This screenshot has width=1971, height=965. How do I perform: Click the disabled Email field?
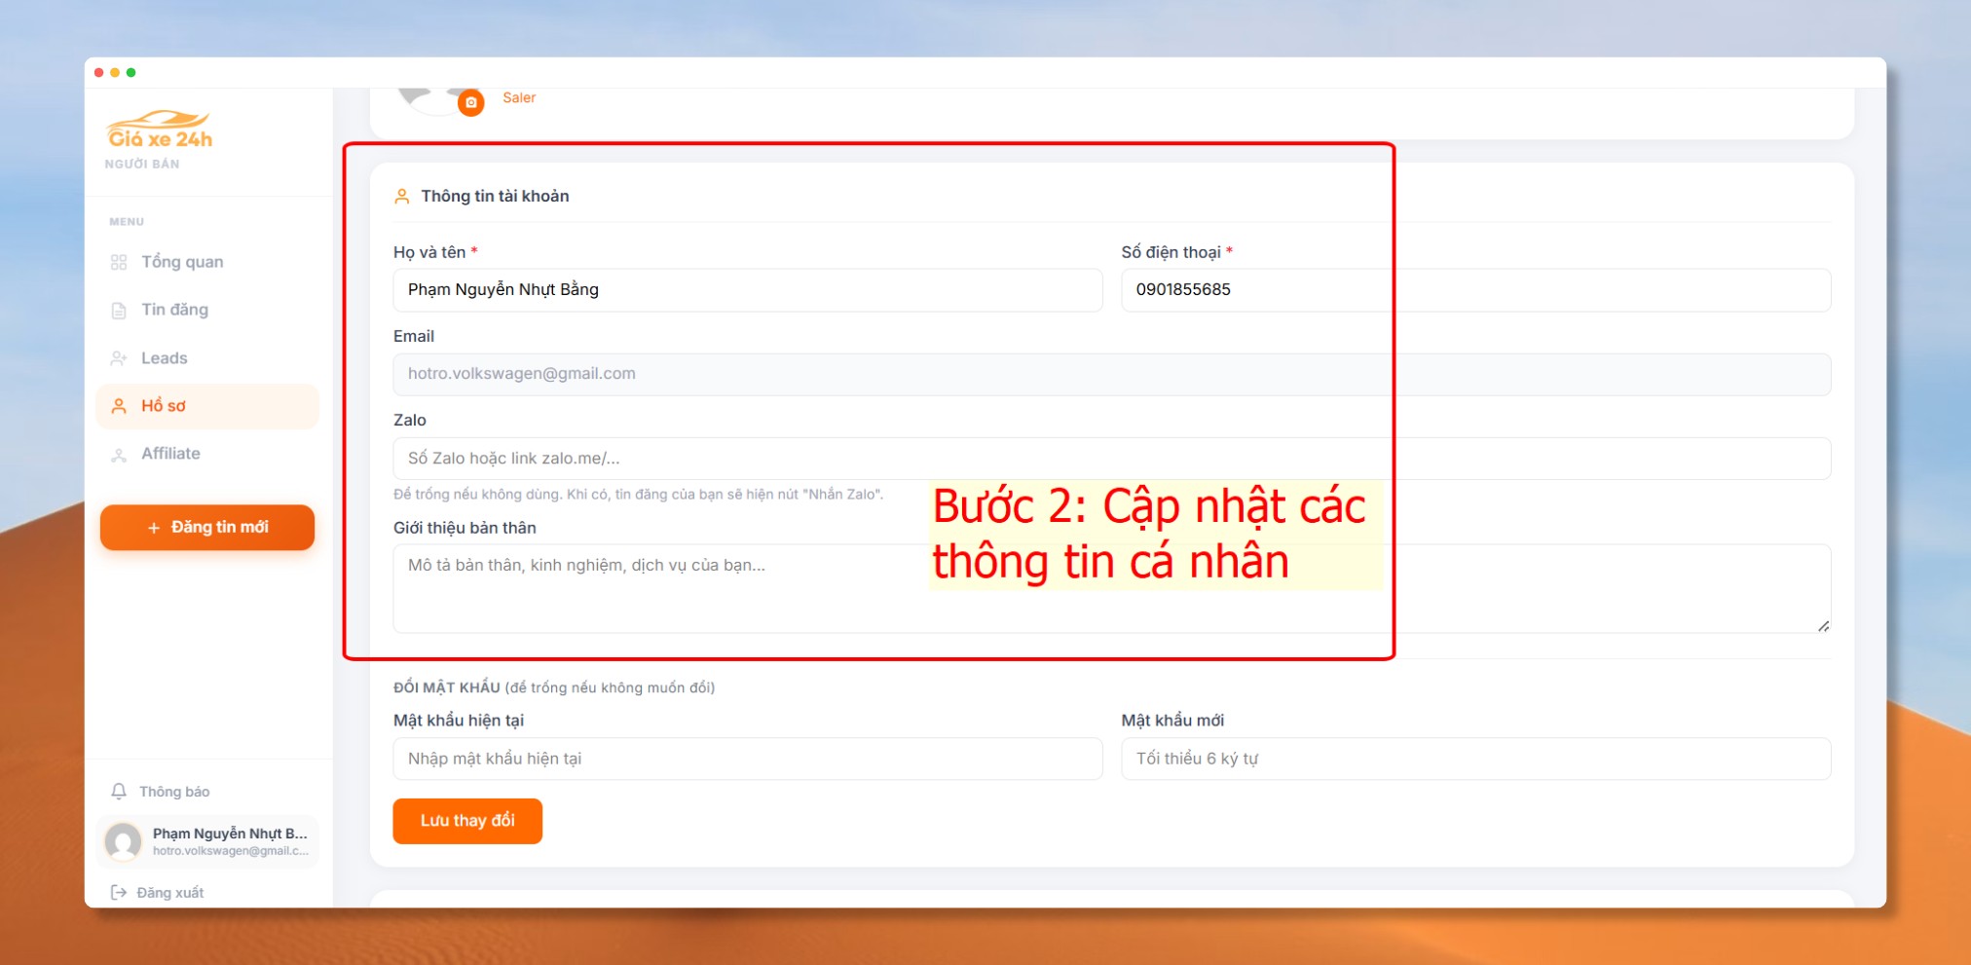click(x=1112, y=374)
